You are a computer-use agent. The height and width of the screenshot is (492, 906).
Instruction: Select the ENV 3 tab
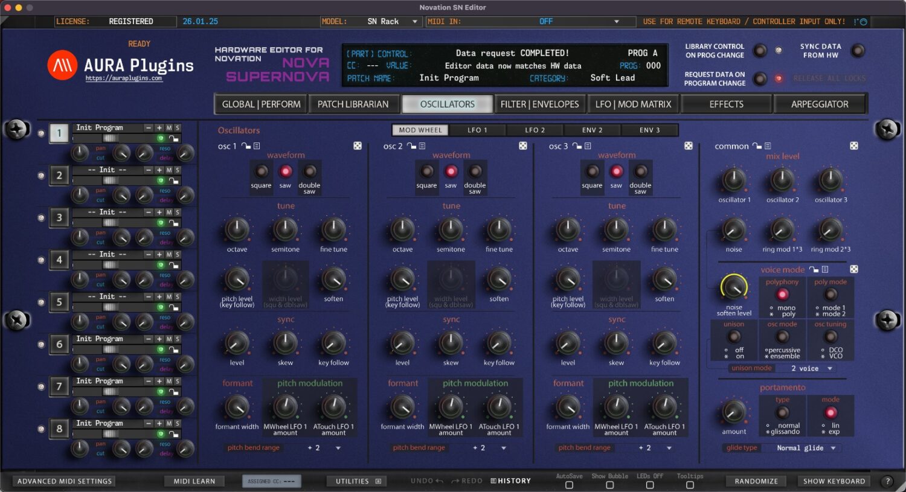(650, 129)
